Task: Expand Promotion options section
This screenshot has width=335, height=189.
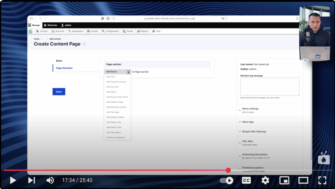Action: coord(270,169)
